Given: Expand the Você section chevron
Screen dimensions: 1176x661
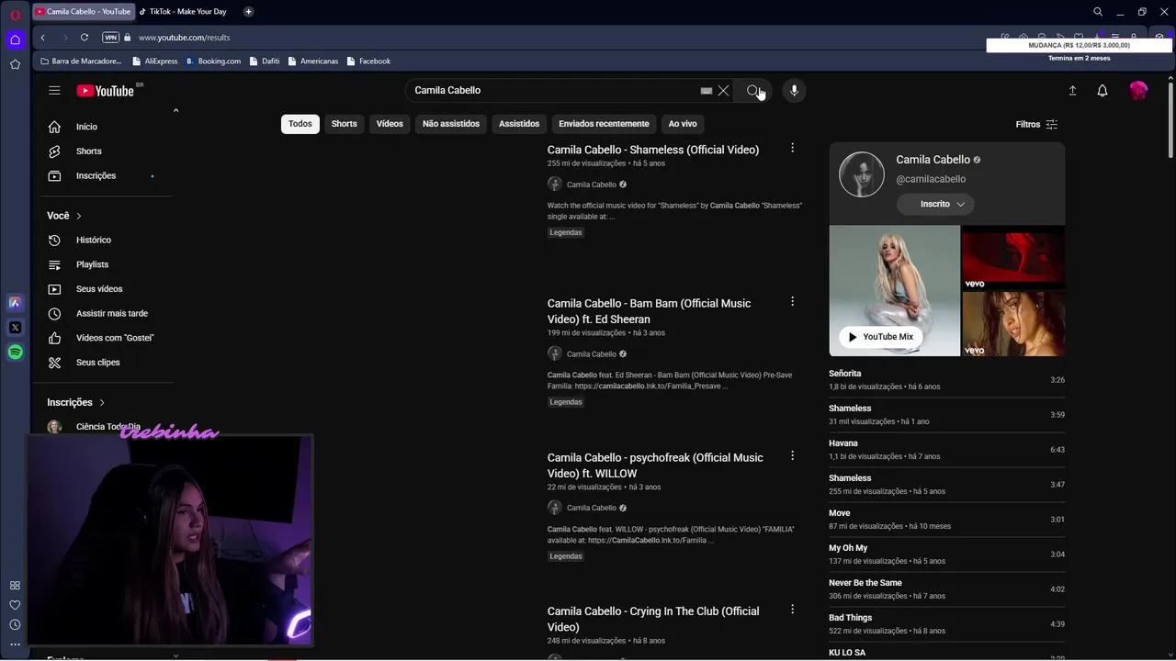Looking at the screenshot, I should 79,216.
